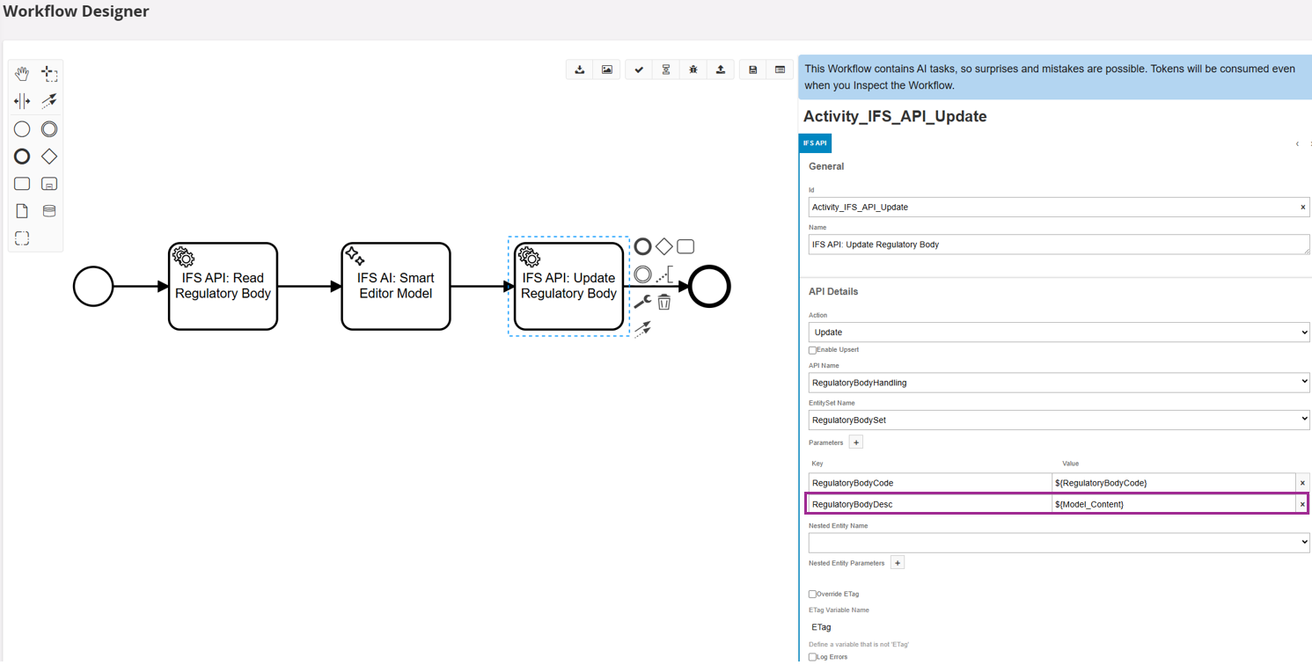Click the Workflow Designer heading

point(76,11)
